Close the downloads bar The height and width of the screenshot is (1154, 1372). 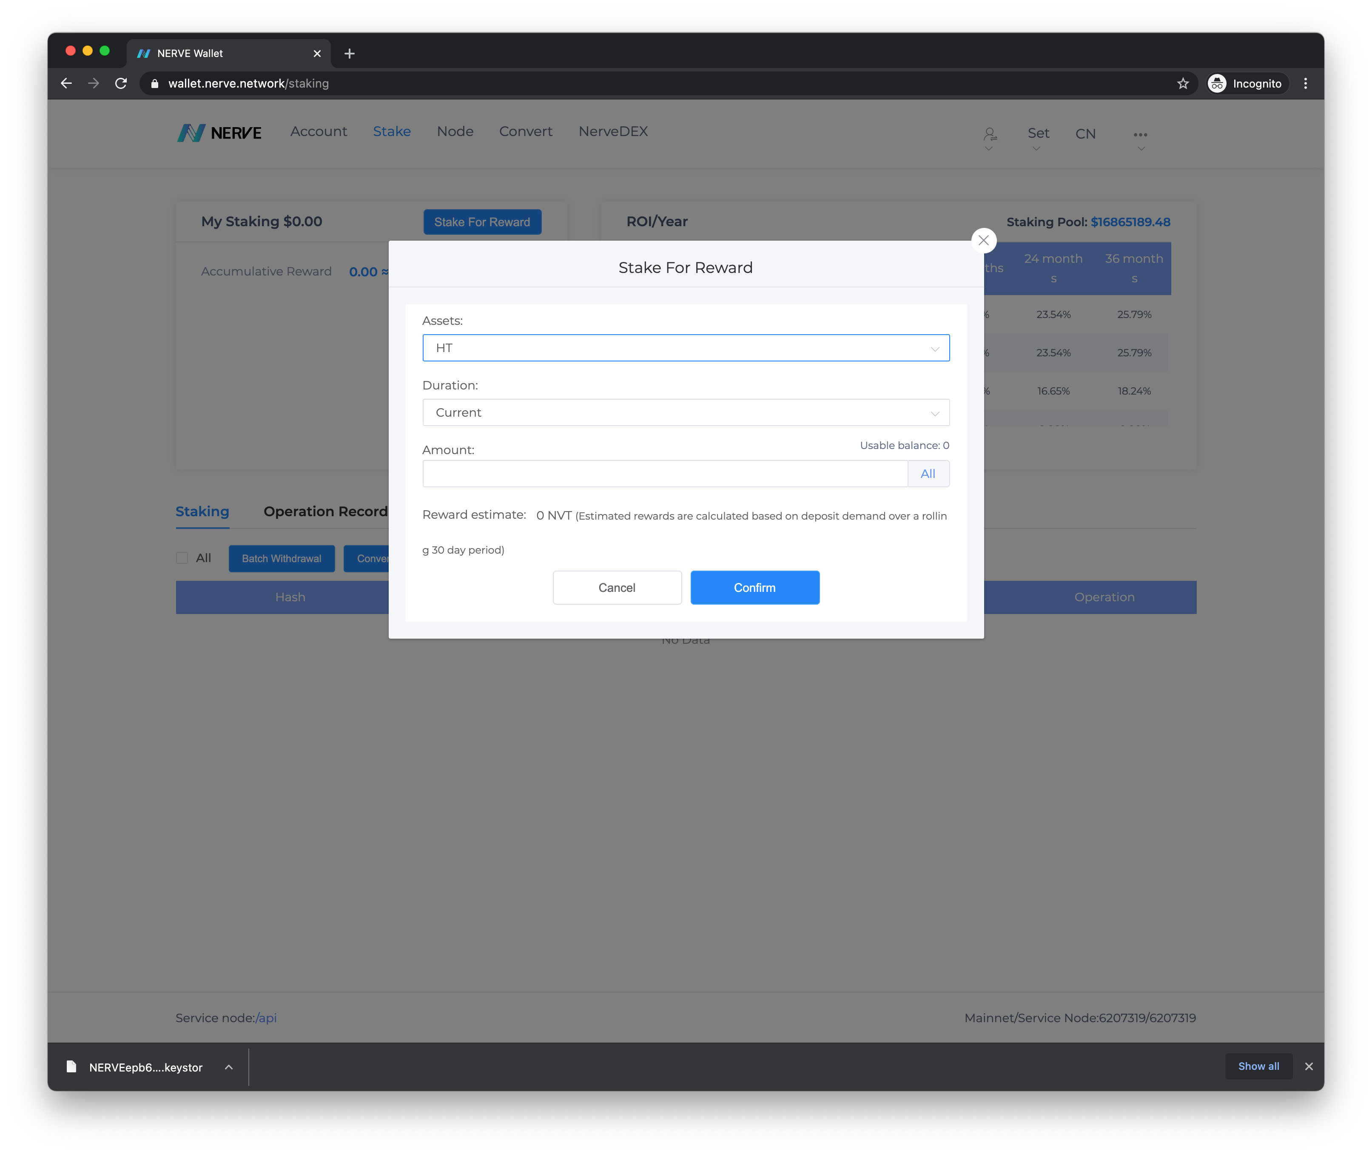(1309, 1066)
